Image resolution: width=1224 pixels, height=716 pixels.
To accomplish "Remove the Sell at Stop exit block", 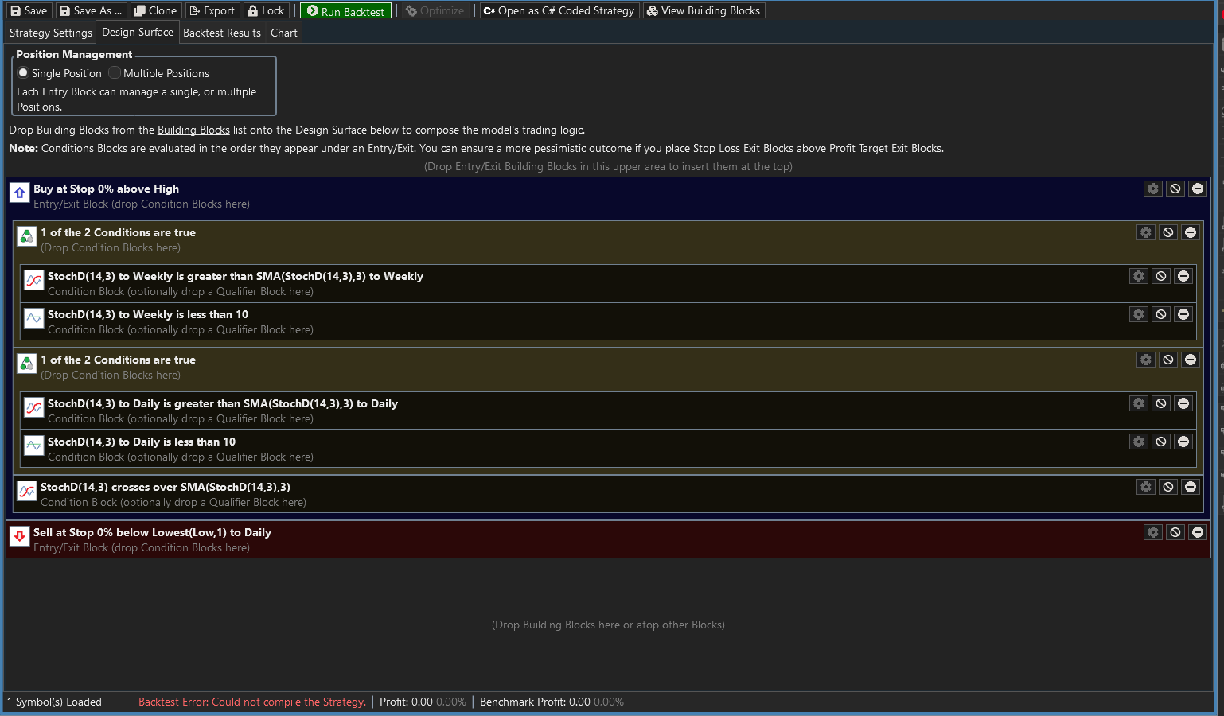I will coord(1198,532).
